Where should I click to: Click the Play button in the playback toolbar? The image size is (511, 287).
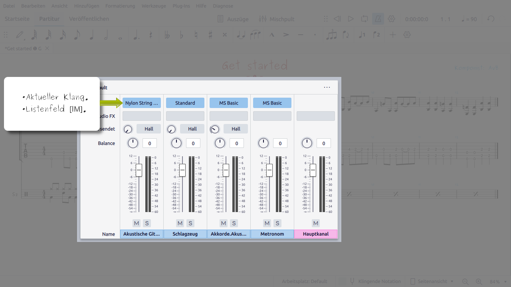point(351,19)
